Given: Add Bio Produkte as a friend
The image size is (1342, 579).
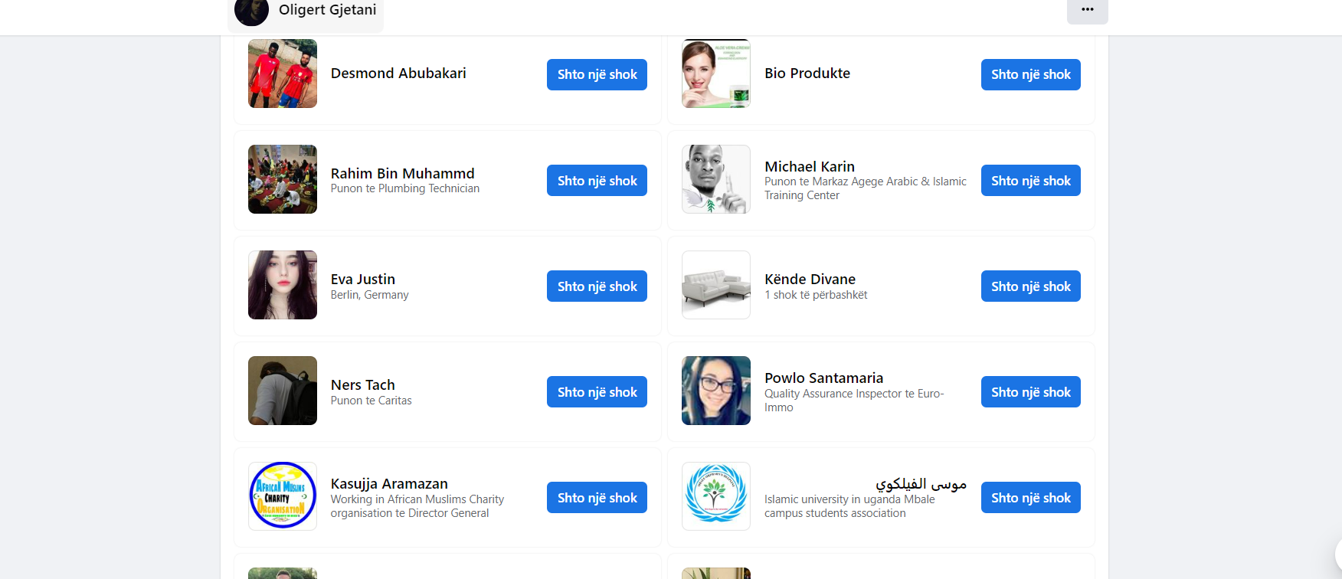Looking at the screenshot, I should click(x=1030, y=74).
